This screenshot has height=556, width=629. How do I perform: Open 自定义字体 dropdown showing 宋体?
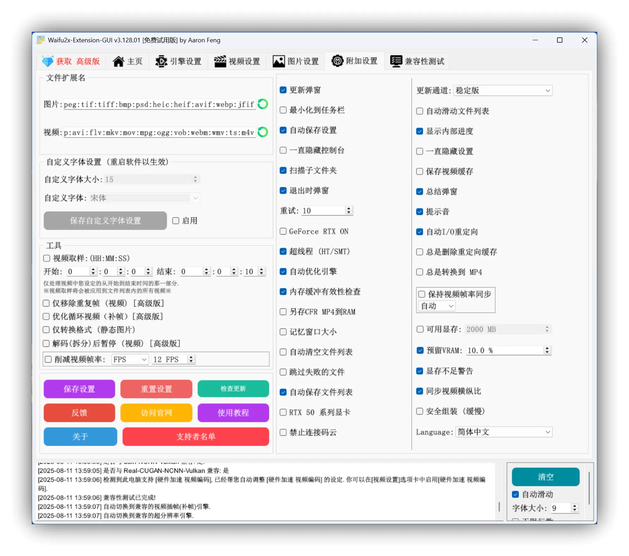click(x=145, y=198)
